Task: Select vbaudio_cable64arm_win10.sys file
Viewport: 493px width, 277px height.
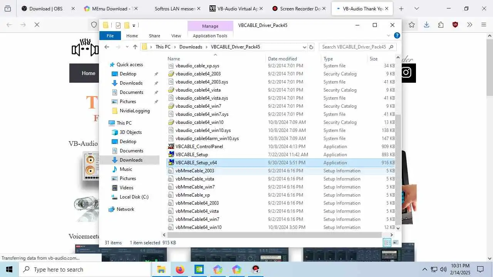Action: pyautogui.click(x=207, y=138)
